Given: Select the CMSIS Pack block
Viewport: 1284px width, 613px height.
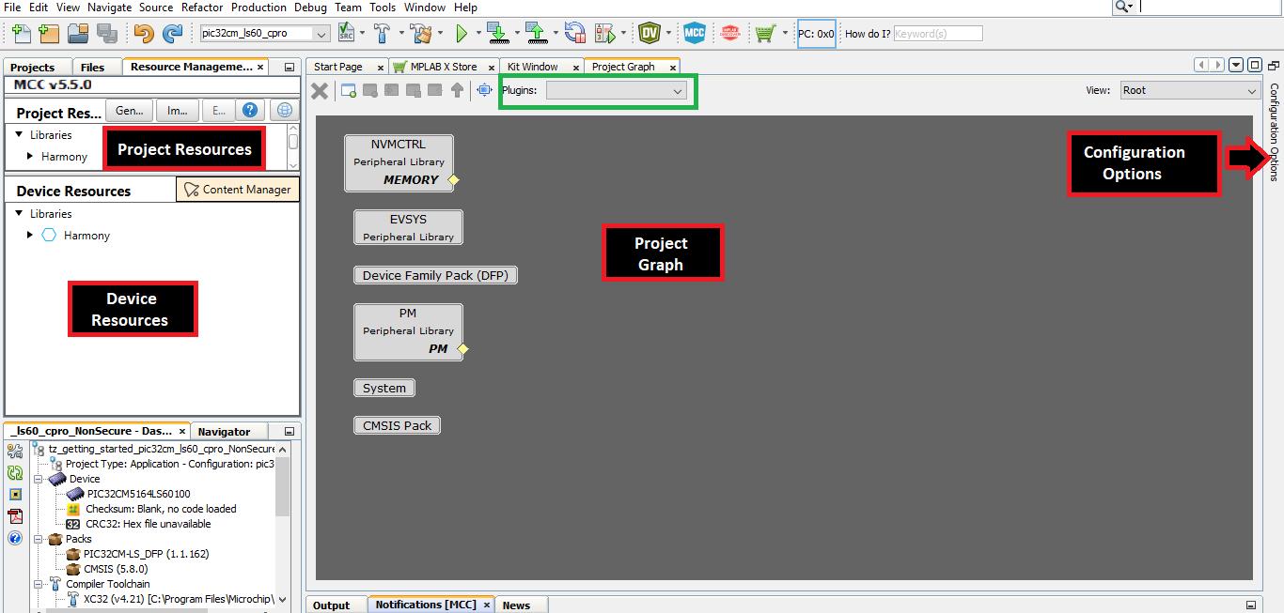Looking at the screenshot, I should pyautogui.click(x=397, y=425).
